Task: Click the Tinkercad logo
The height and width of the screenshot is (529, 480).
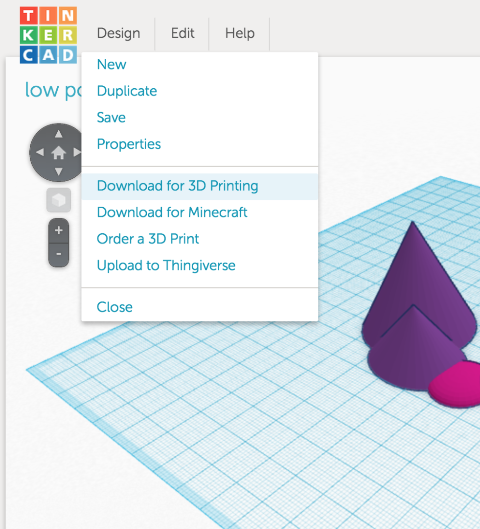Action: [x=48, y=35]
